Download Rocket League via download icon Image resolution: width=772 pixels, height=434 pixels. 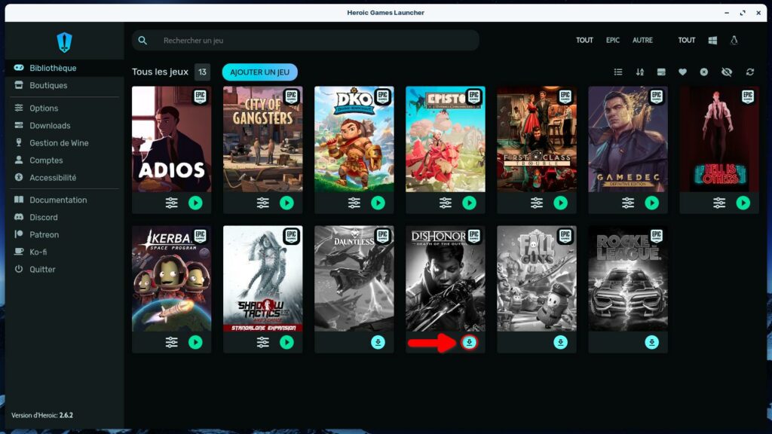(x=651, y=342)
